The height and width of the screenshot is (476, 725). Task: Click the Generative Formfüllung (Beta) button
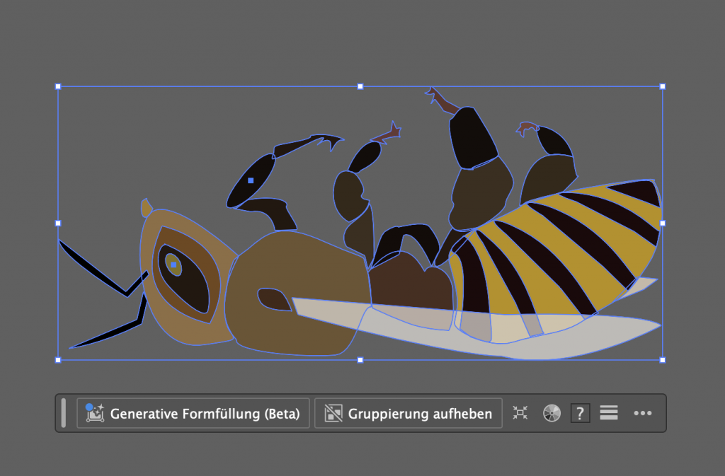[193, 413]
